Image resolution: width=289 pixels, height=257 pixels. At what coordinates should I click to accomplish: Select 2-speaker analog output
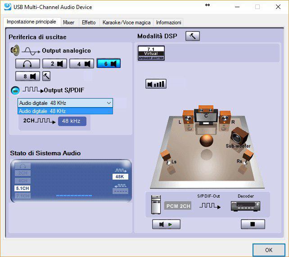pos(54,64)
